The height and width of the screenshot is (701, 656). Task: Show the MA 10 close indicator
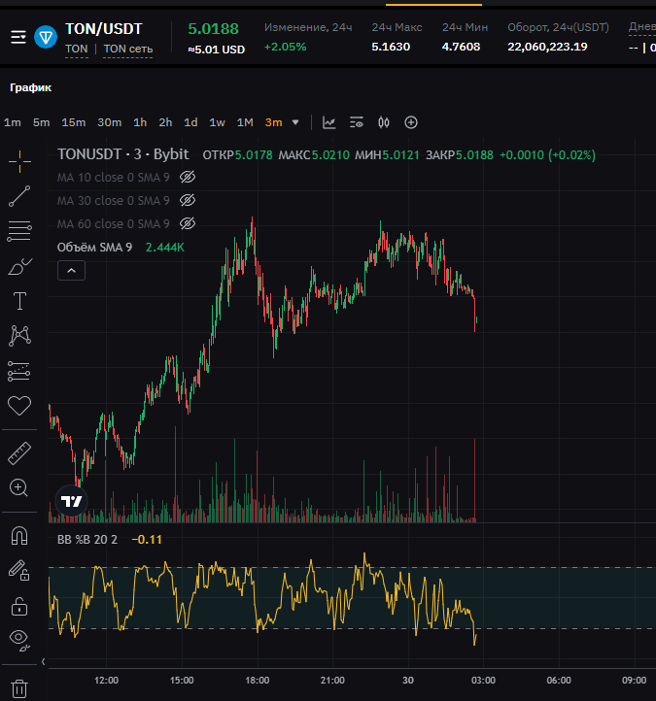coord(188,177)
